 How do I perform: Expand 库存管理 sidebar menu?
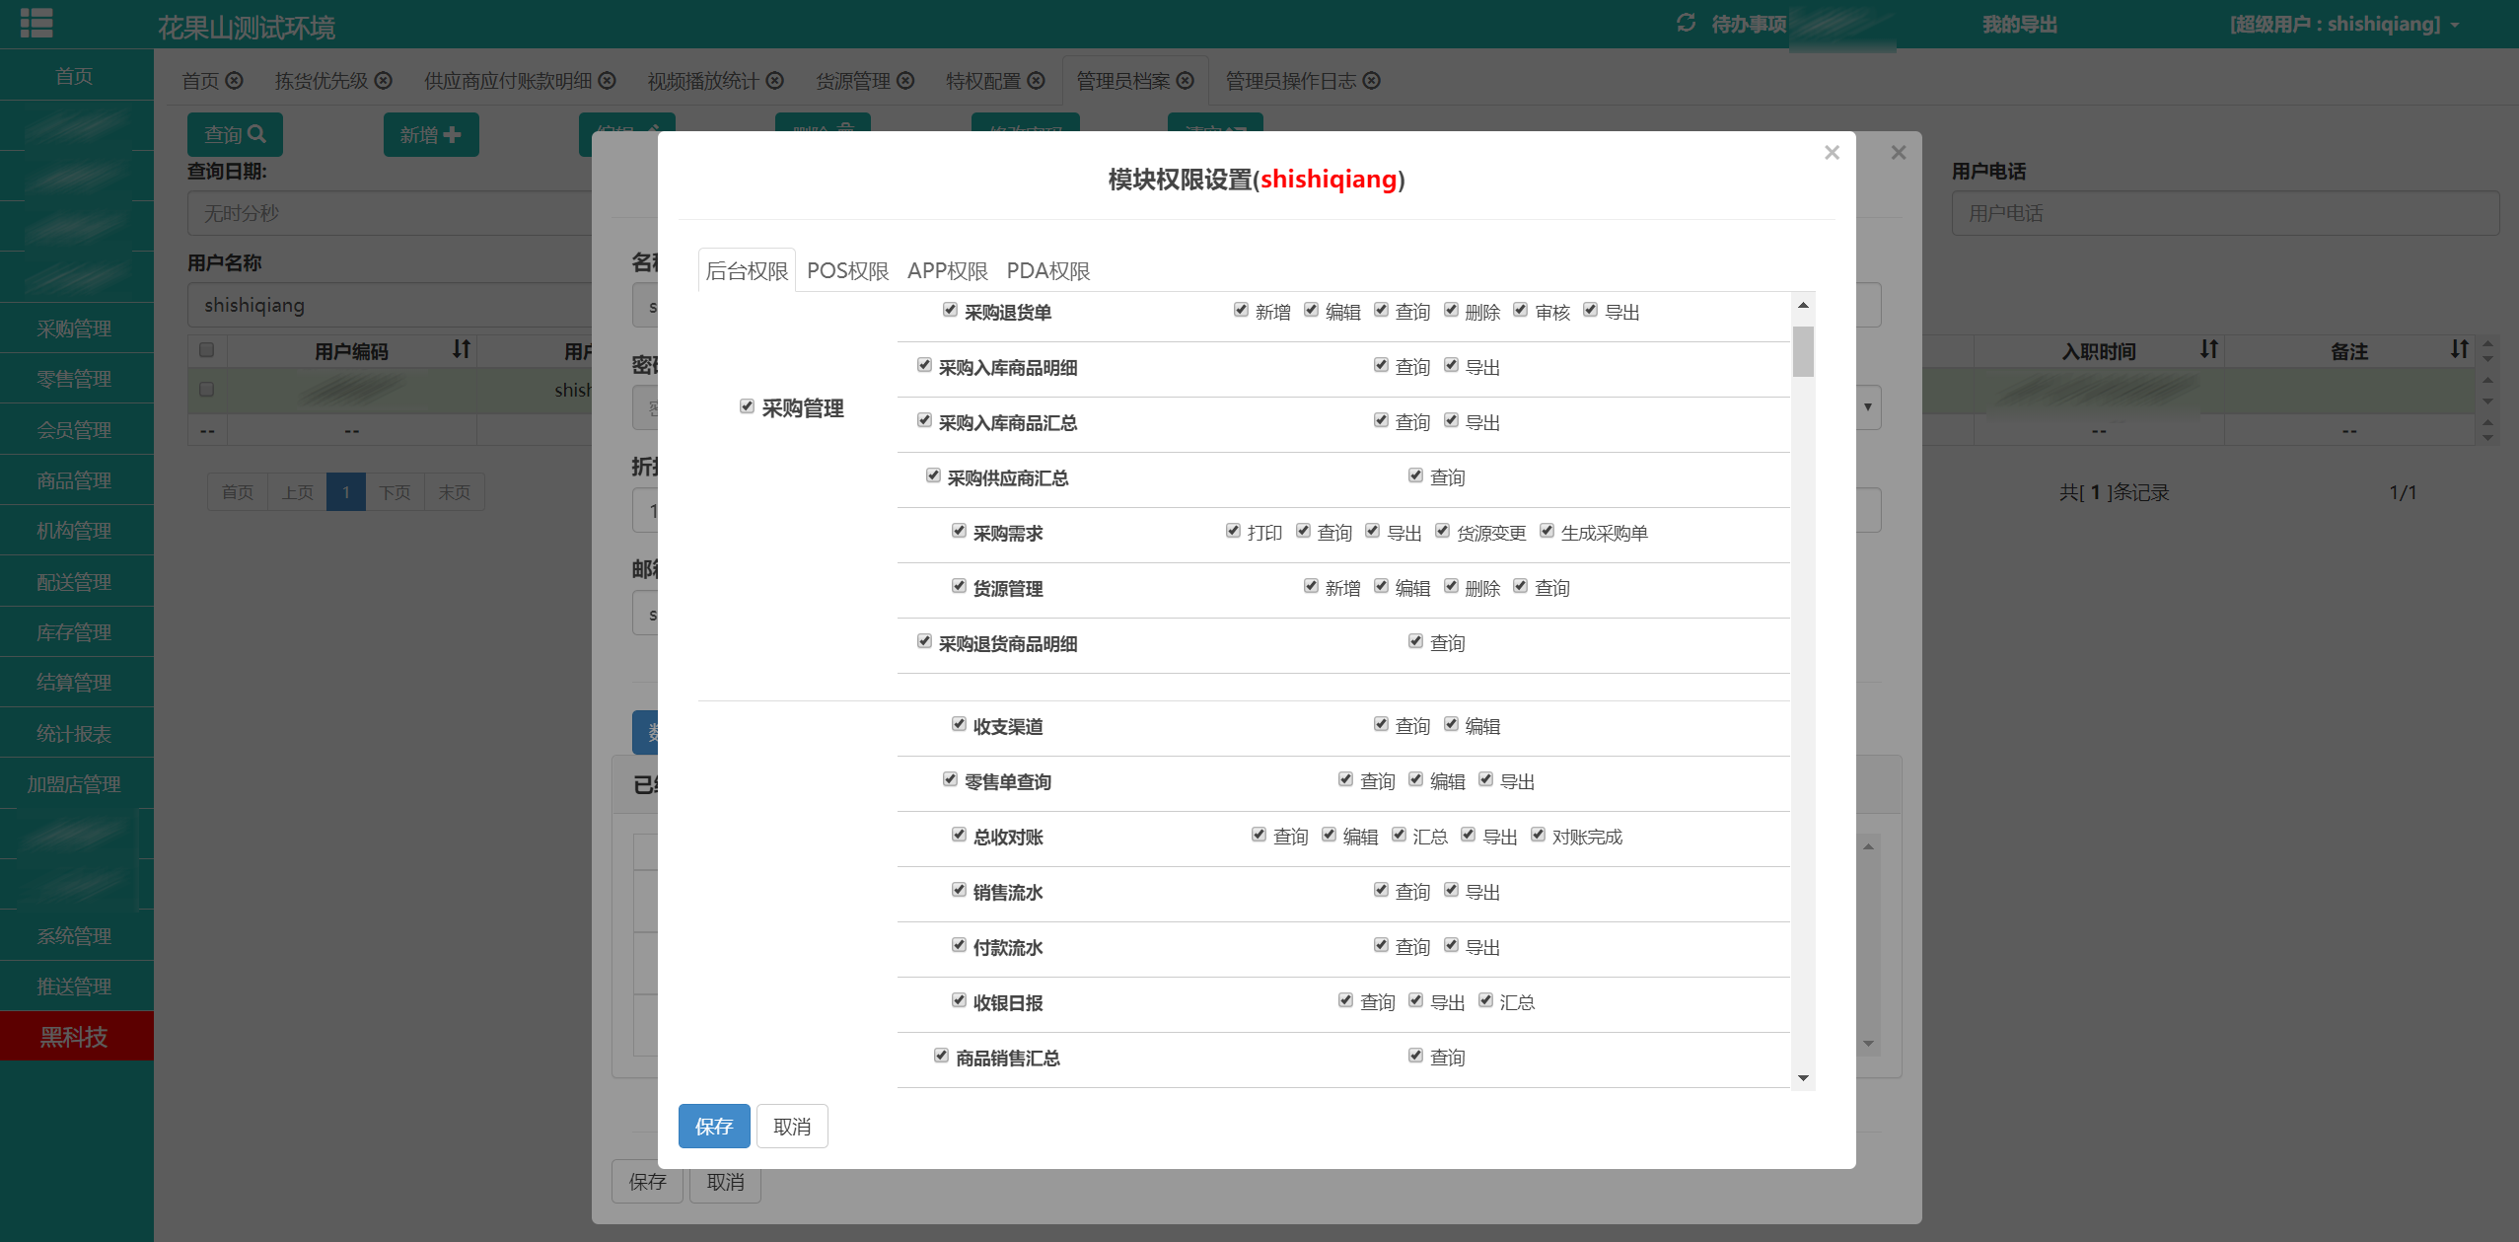click(x=75, y=632)
